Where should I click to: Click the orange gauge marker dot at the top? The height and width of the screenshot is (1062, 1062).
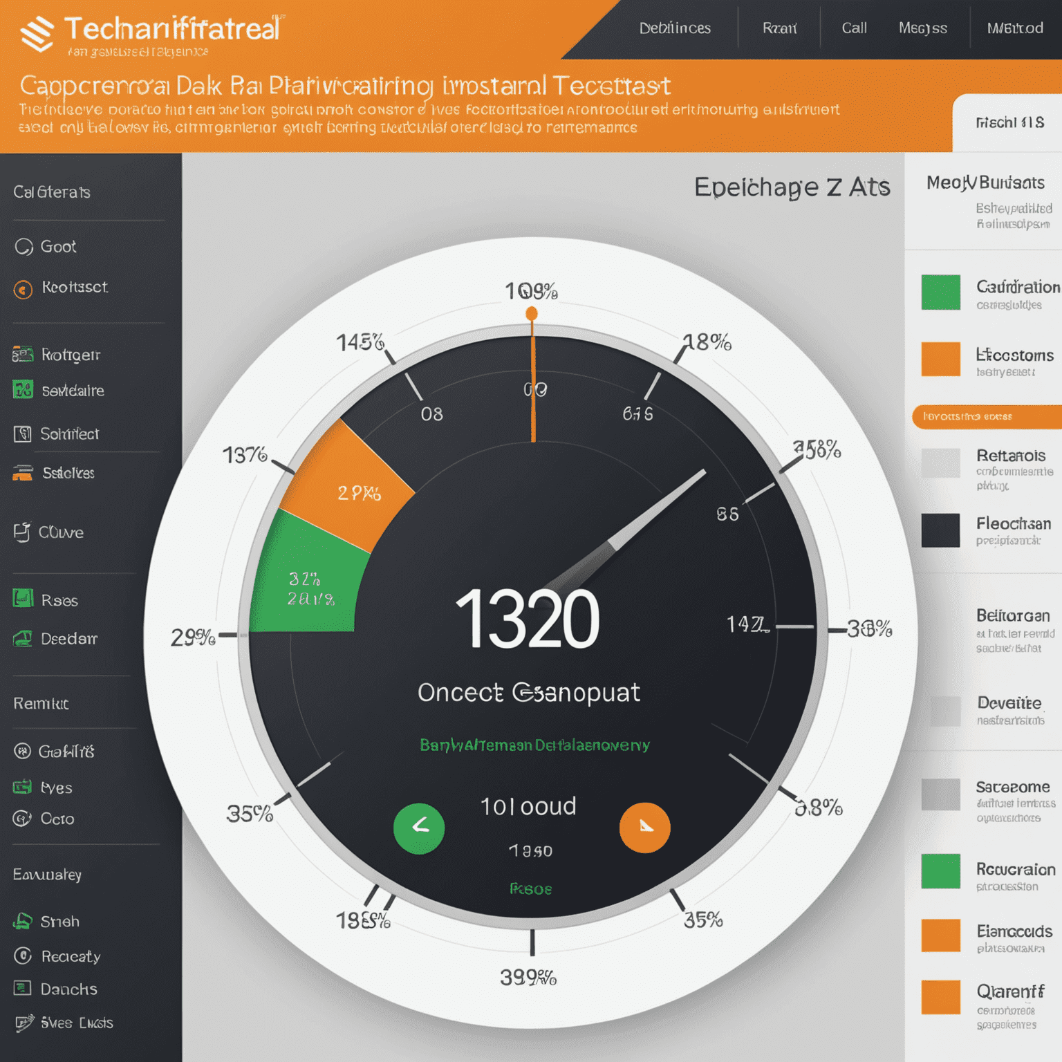[x=532, y=314]
